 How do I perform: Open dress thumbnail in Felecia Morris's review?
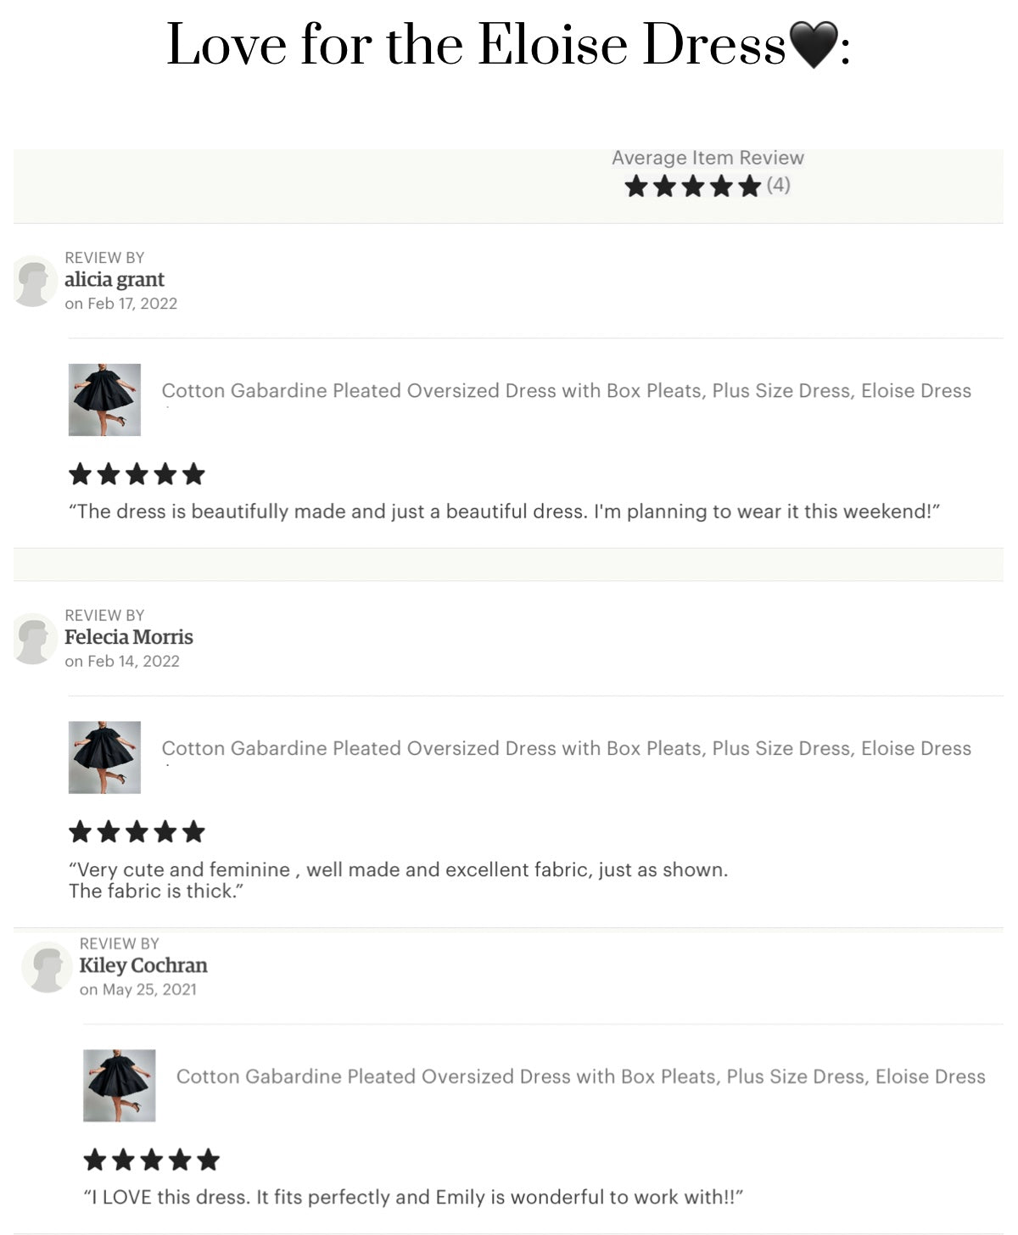[x=104, y=757]
